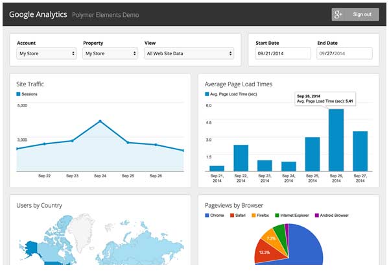Open the Property dropdown showing My Store
The height and width of the screenshot is (274, 389).
click(110, 53)
